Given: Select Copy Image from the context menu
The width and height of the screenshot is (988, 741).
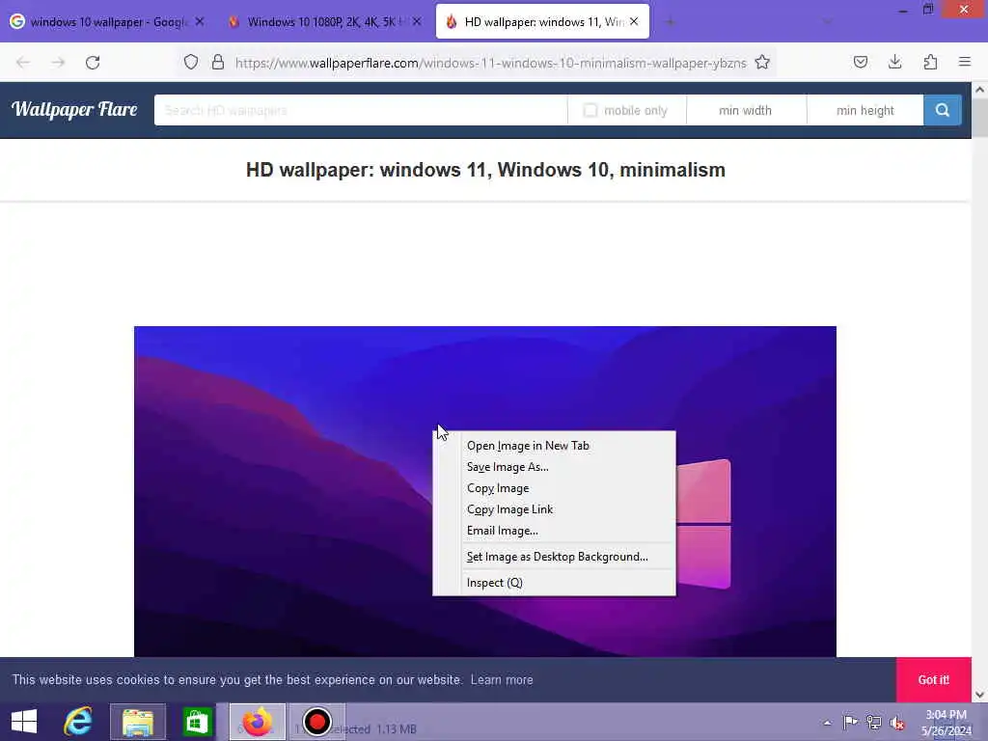Looking at the screenshot, I should pyautogui.click(x=554, y=488).
